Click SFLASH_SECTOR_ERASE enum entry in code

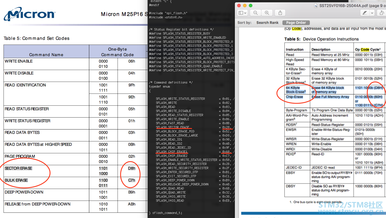(172, 127)
